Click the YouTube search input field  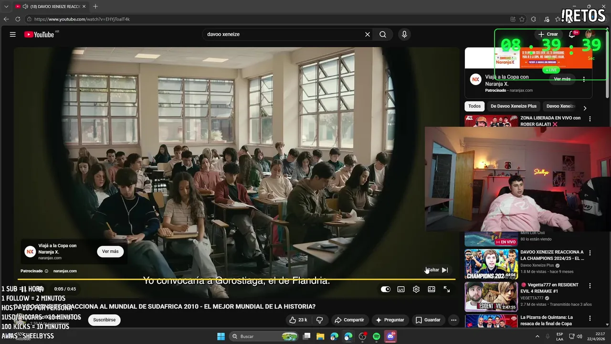point(284,34)
